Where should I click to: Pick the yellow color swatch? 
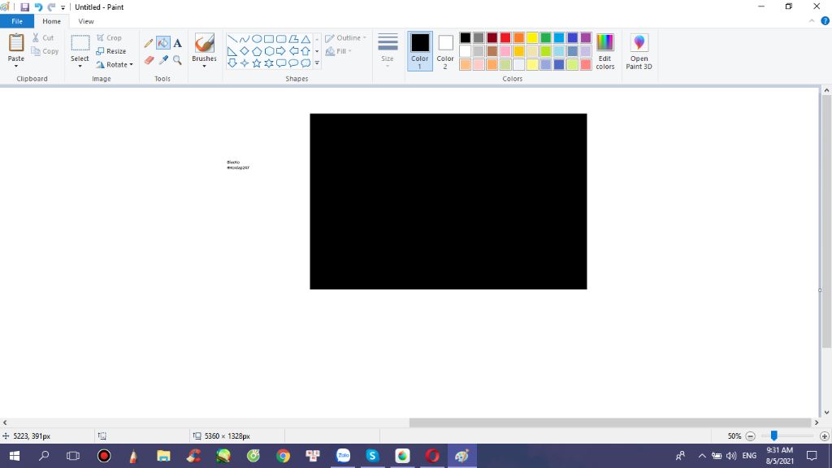(x=532, y=37)
